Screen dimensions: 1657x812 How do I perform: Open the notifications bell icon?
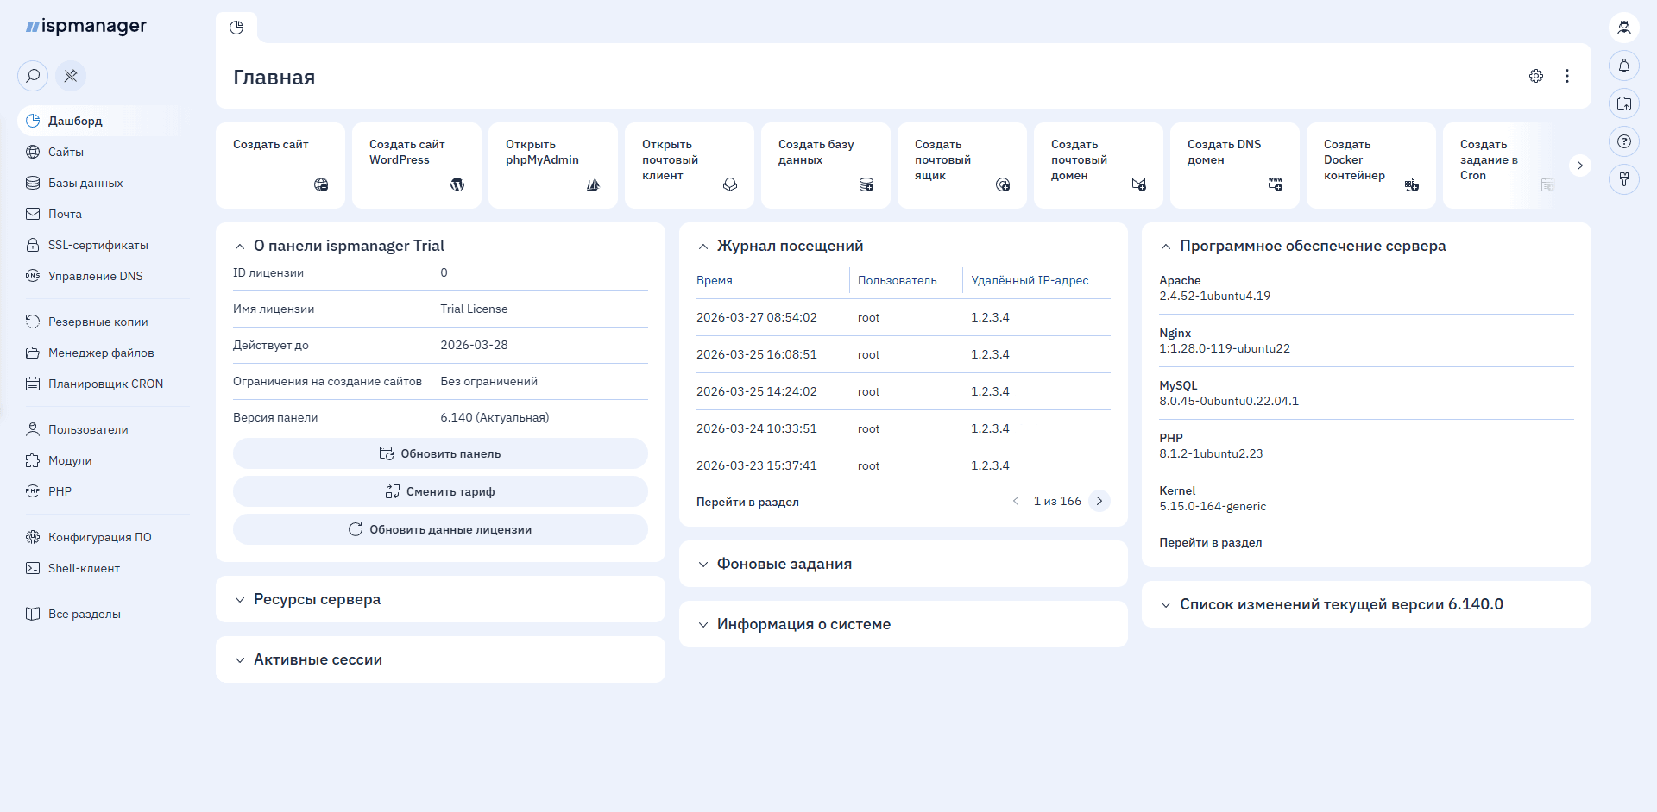[1624, 66]
